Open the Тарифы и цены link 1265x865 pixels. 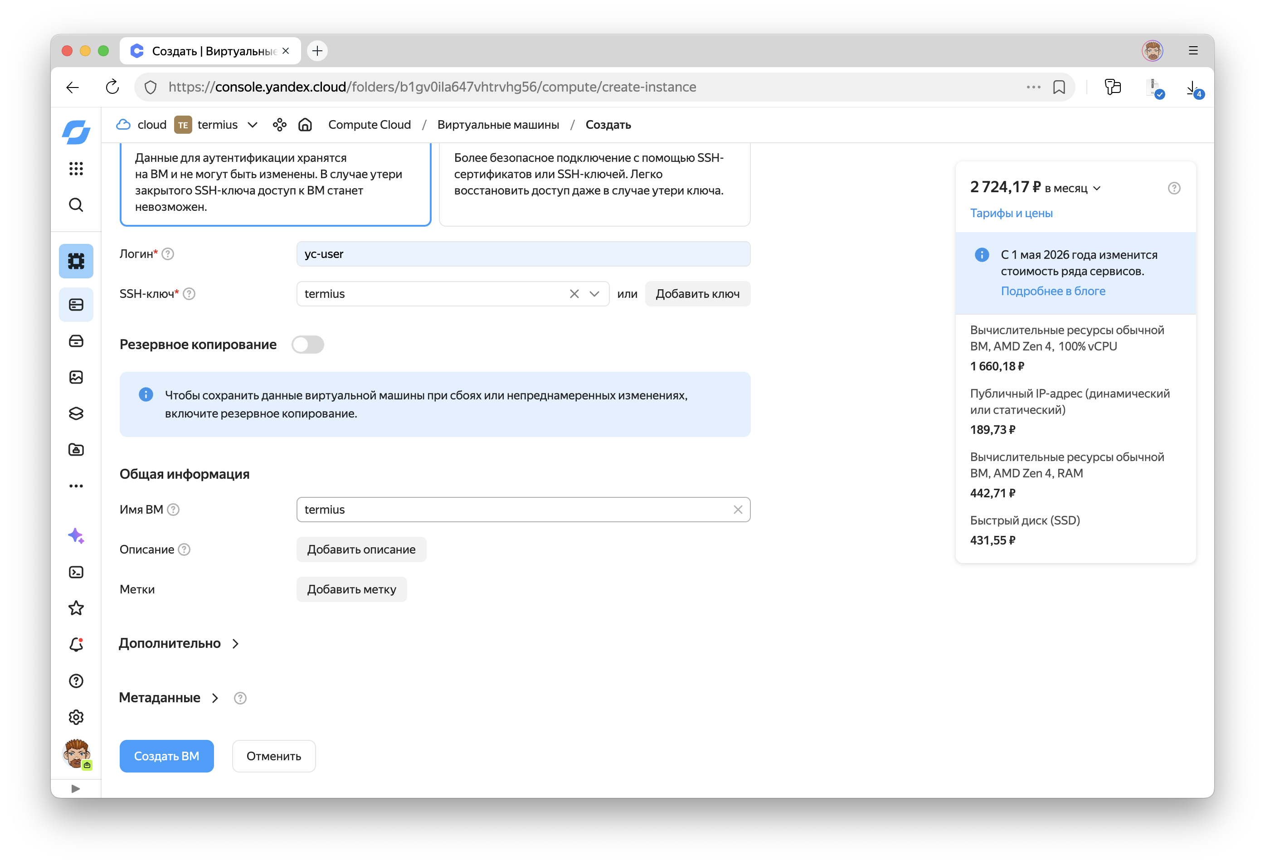[x=1011, y=213]
